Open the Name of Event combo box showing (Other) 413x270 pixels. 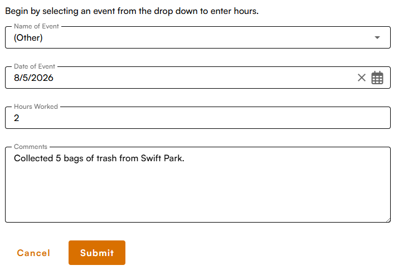coord(198,37)
